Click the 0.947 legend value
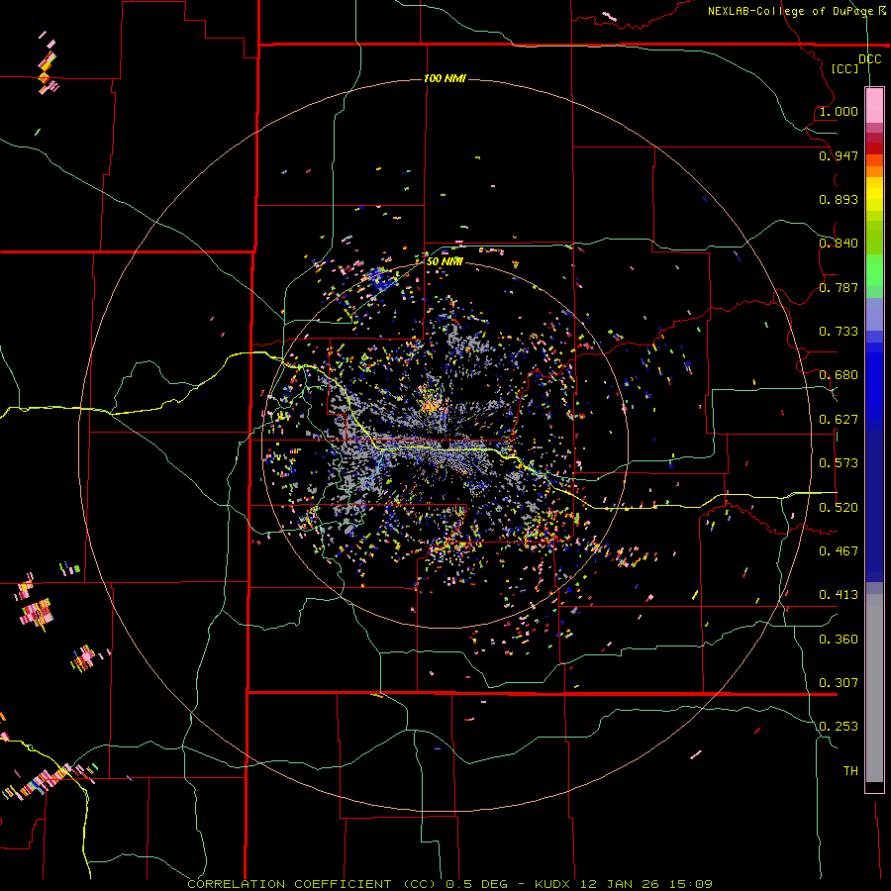 point(839,155)
